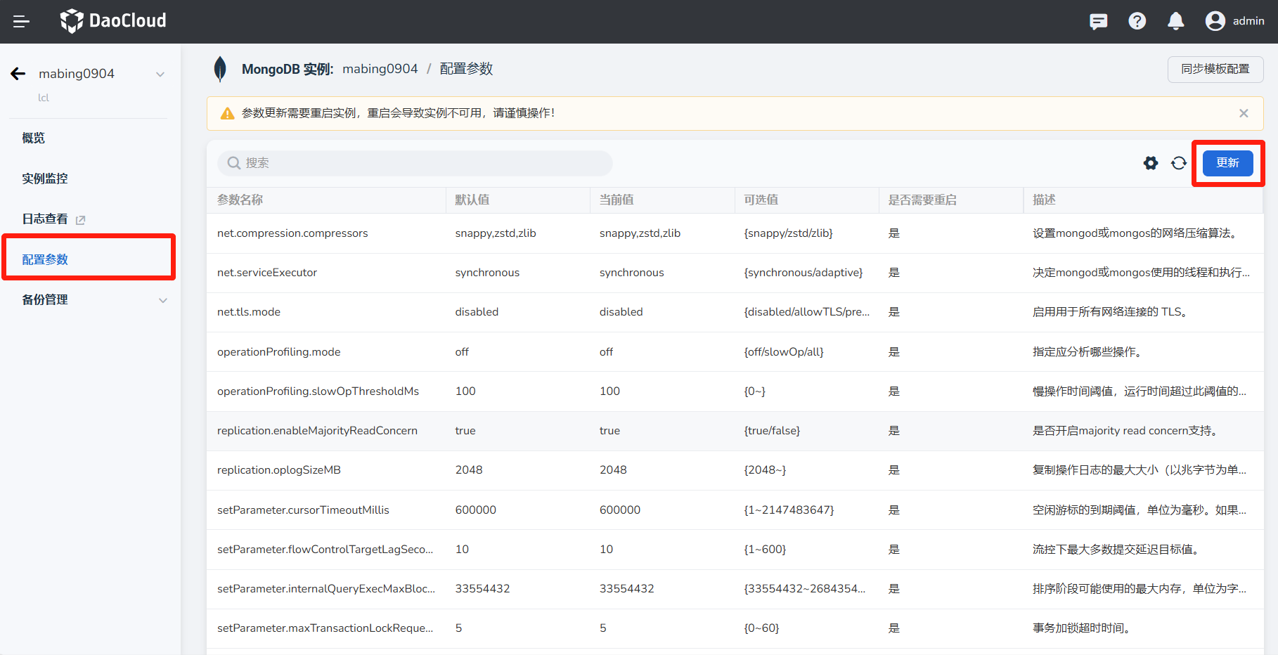This screenshot has width=1278, height=655.
Task: Toggle the hamburger navigation menu
Action: (21, 22)
